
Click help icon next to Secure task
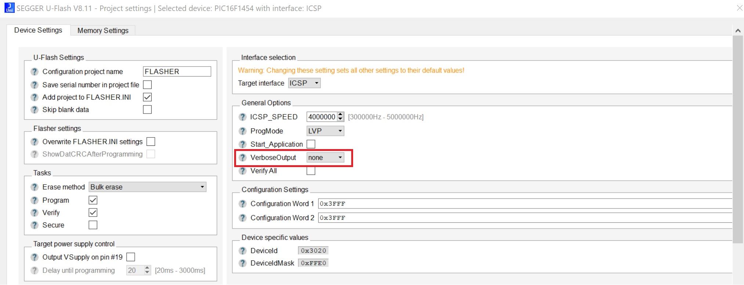pos(35,225)
